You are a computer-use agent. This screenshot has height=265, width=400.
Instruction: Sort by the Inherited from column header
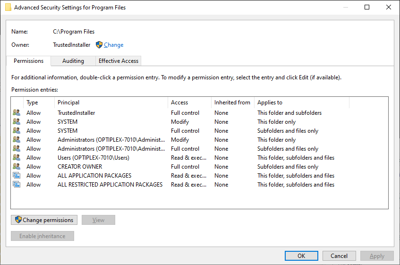click(x=233, y=103)
